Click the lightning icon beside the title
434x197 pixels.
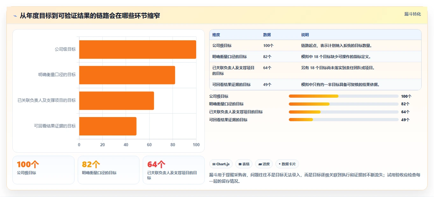15,16
